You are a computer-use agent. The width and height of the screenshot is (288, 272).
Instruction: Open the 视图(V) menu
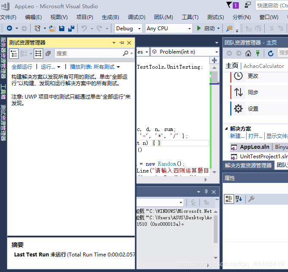point(59,17)
